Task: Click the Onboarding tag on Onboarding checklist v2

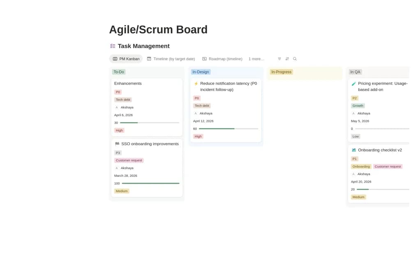Action: tap(361, 167)
